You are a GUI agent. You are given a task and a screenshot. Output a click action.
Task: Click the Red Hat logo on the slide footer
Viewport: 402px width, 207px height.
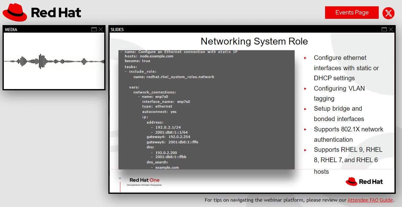click(x=364, y=182)
